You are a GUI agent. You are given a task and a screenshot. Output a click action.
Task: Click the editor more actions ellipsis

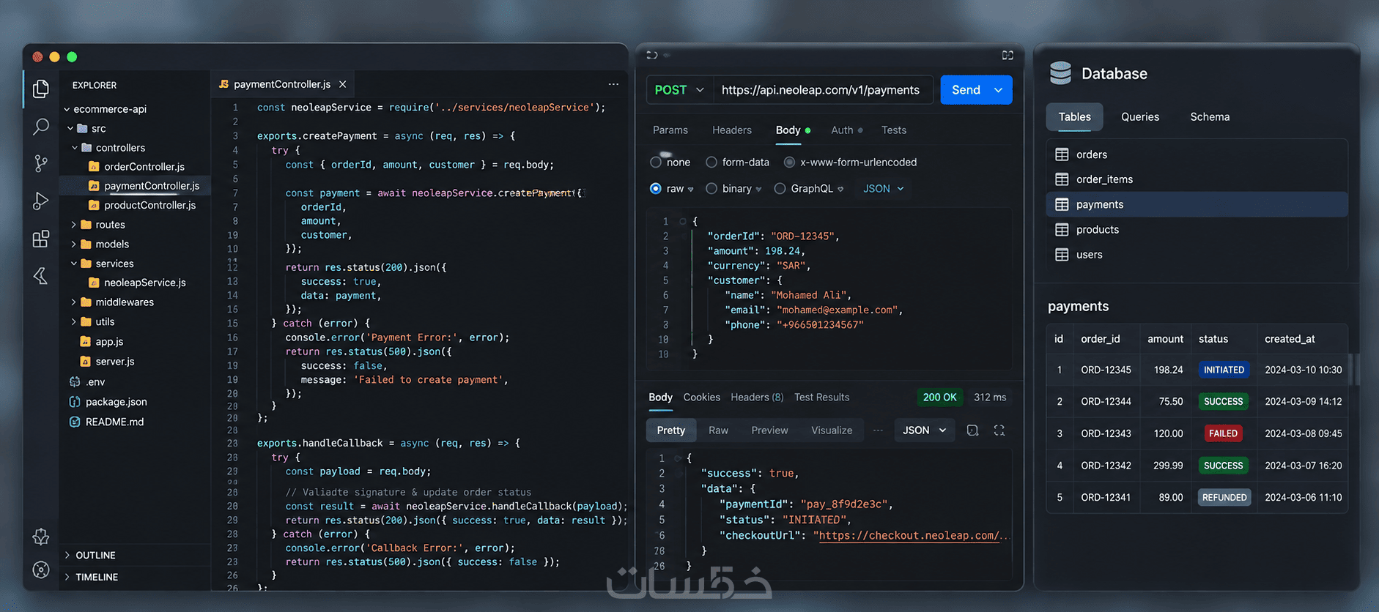pyautogui.click(x=613, y=84)
